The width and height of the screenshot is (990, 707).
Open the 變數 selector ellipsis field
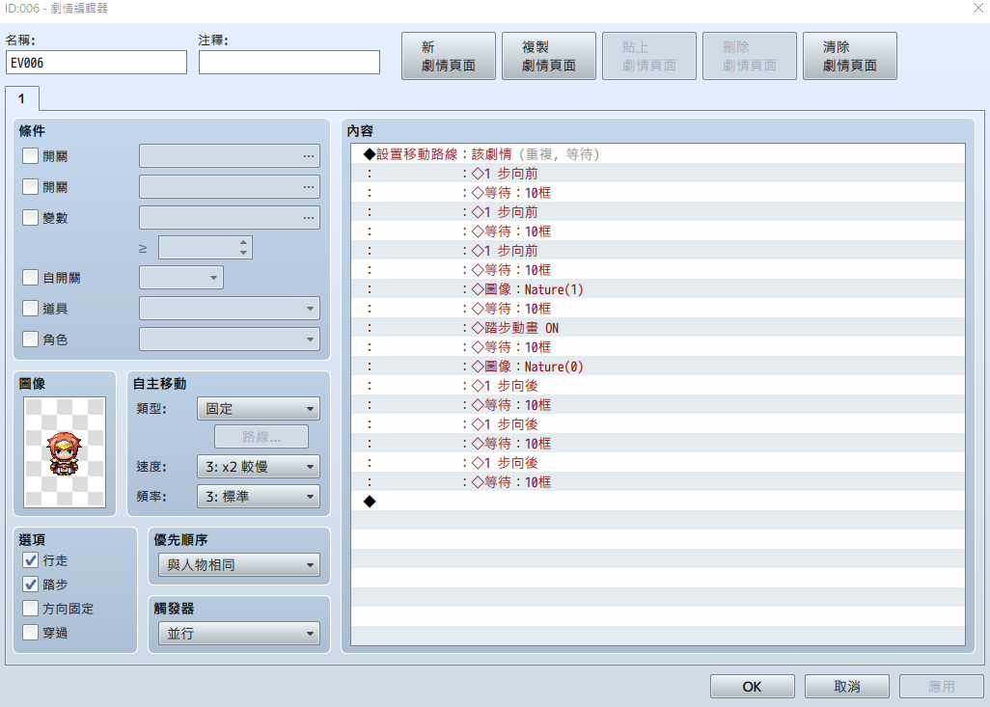pyautogui.click(x=230, y=218)
